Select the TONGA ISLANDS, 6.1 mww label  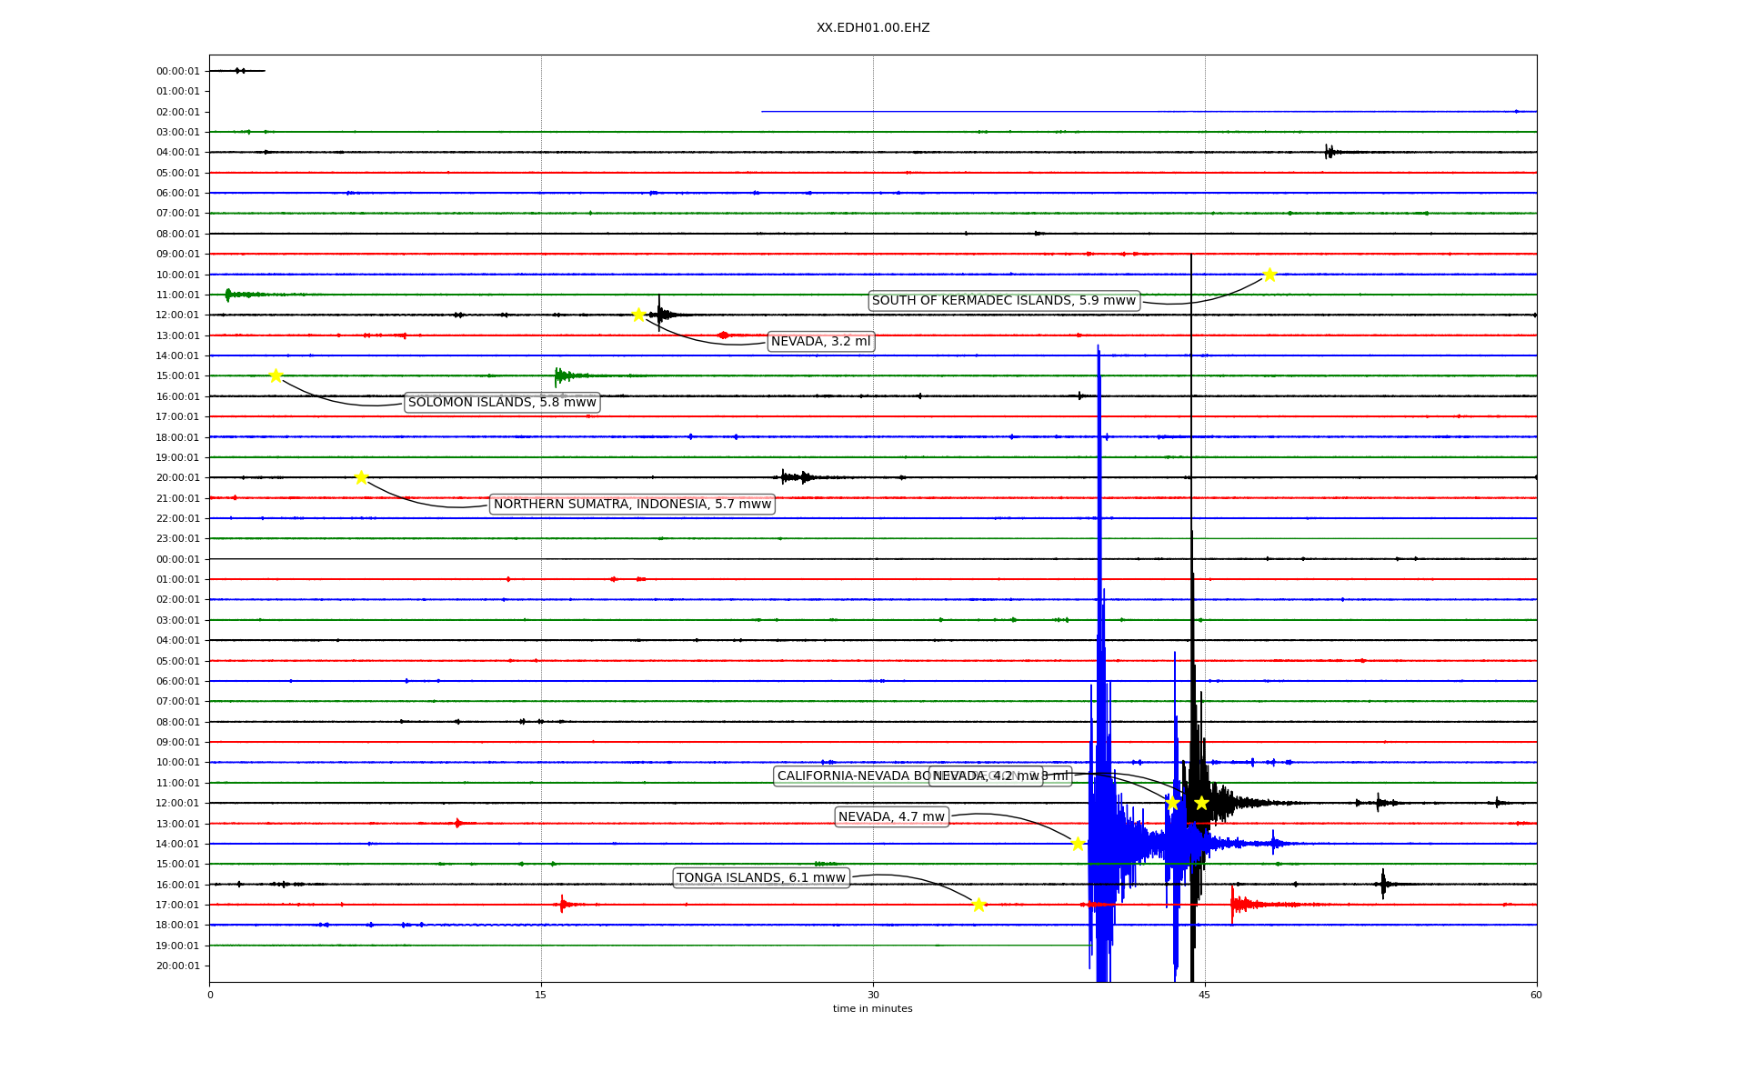pos(761,878)
